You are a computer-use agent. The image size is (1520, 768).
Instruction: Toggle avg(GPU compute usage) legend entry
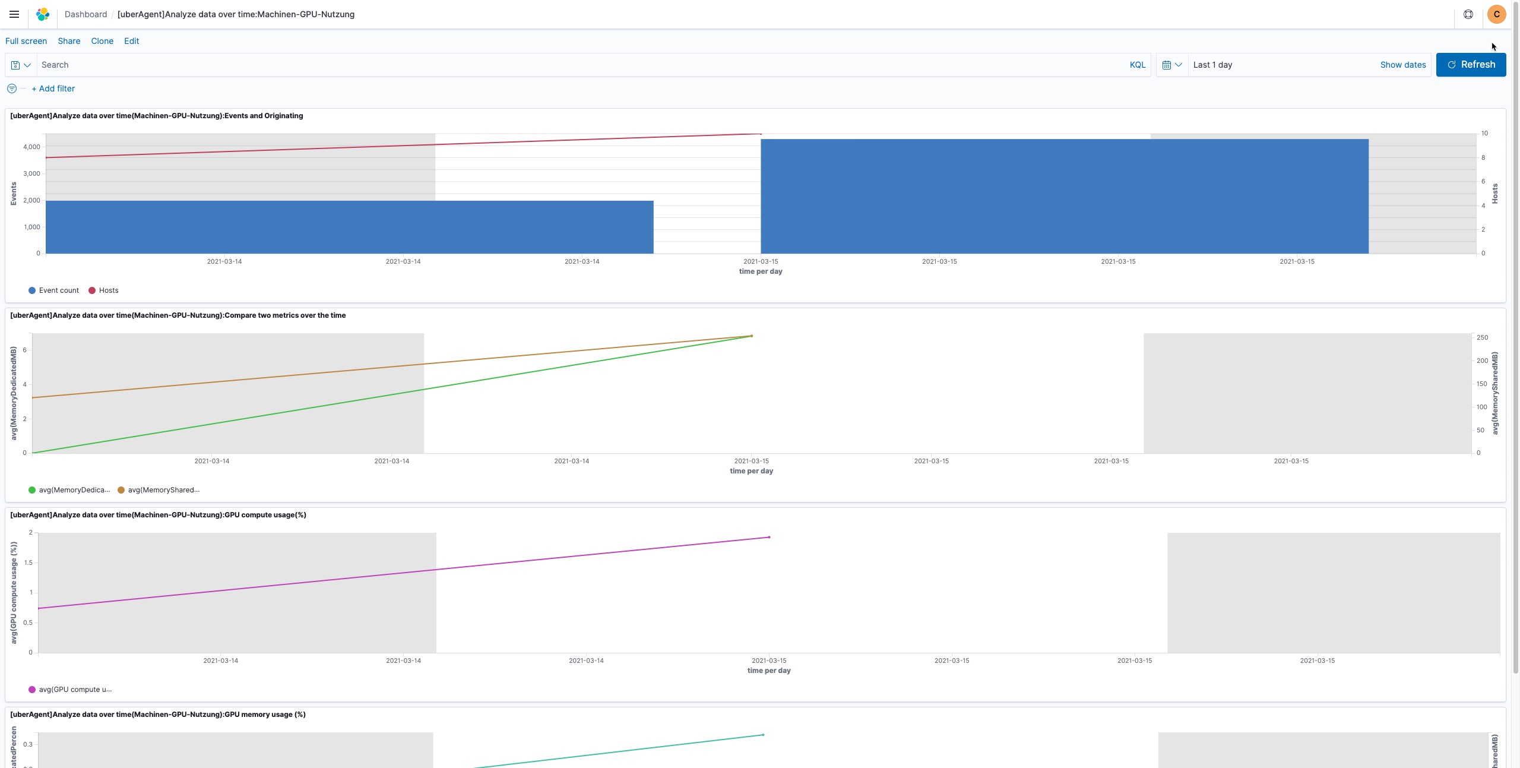75,690
